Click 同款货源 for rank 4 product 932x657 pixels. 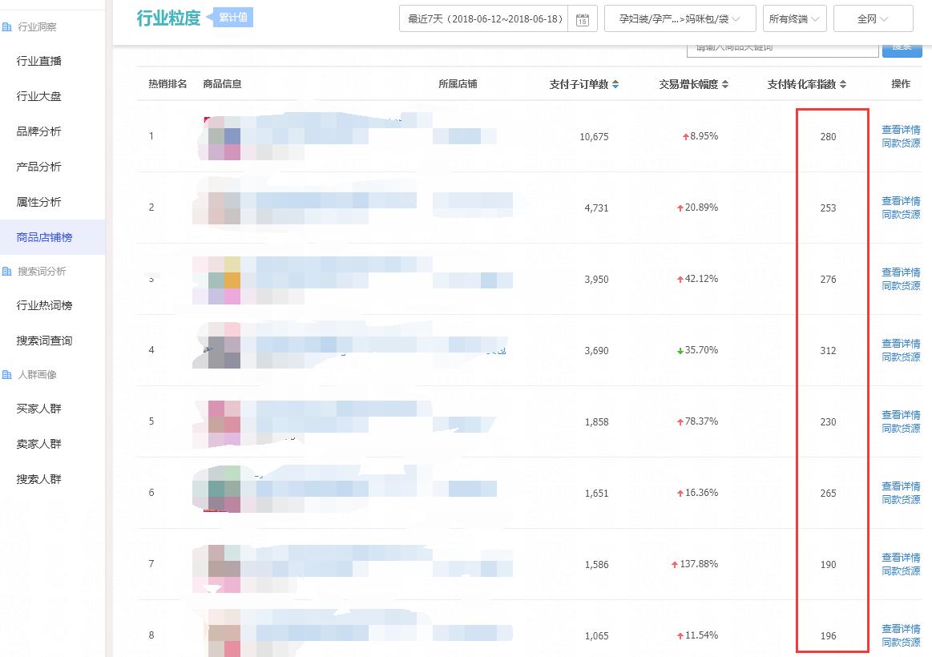coord(901,357)
